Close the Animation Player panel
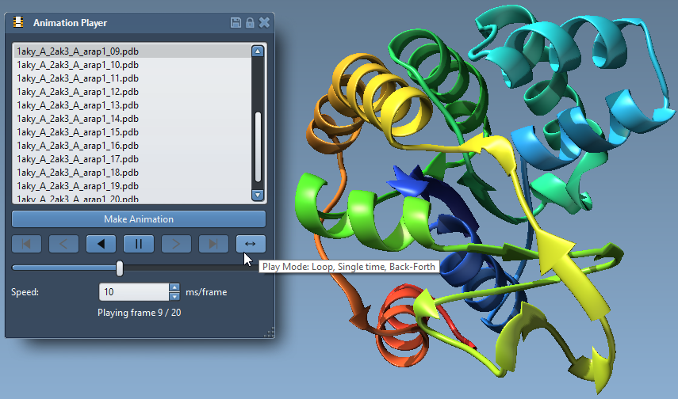 click(264, 23)
